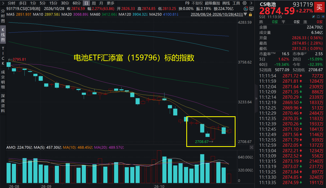Click the blue plus icon under price
The height and width of the screenshot is (188, 326).
pos(323,17)
